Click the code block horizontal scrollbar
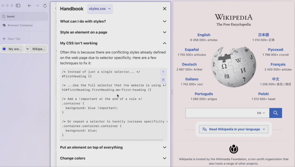This screenshot has height=167, width=295. tap(111, 140)
